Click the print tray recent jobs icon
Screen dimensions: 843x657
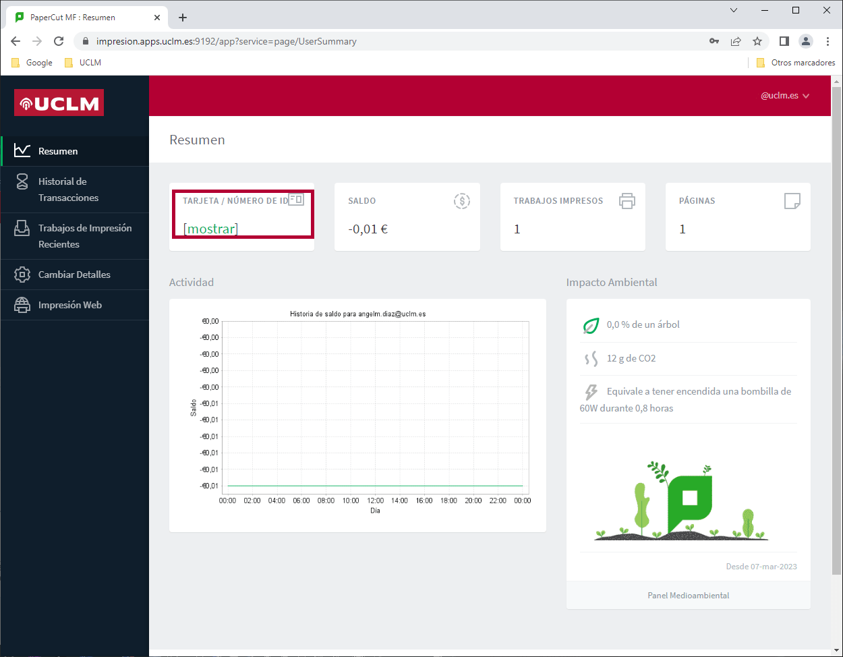pyautogui.click(x=22, y=228)
